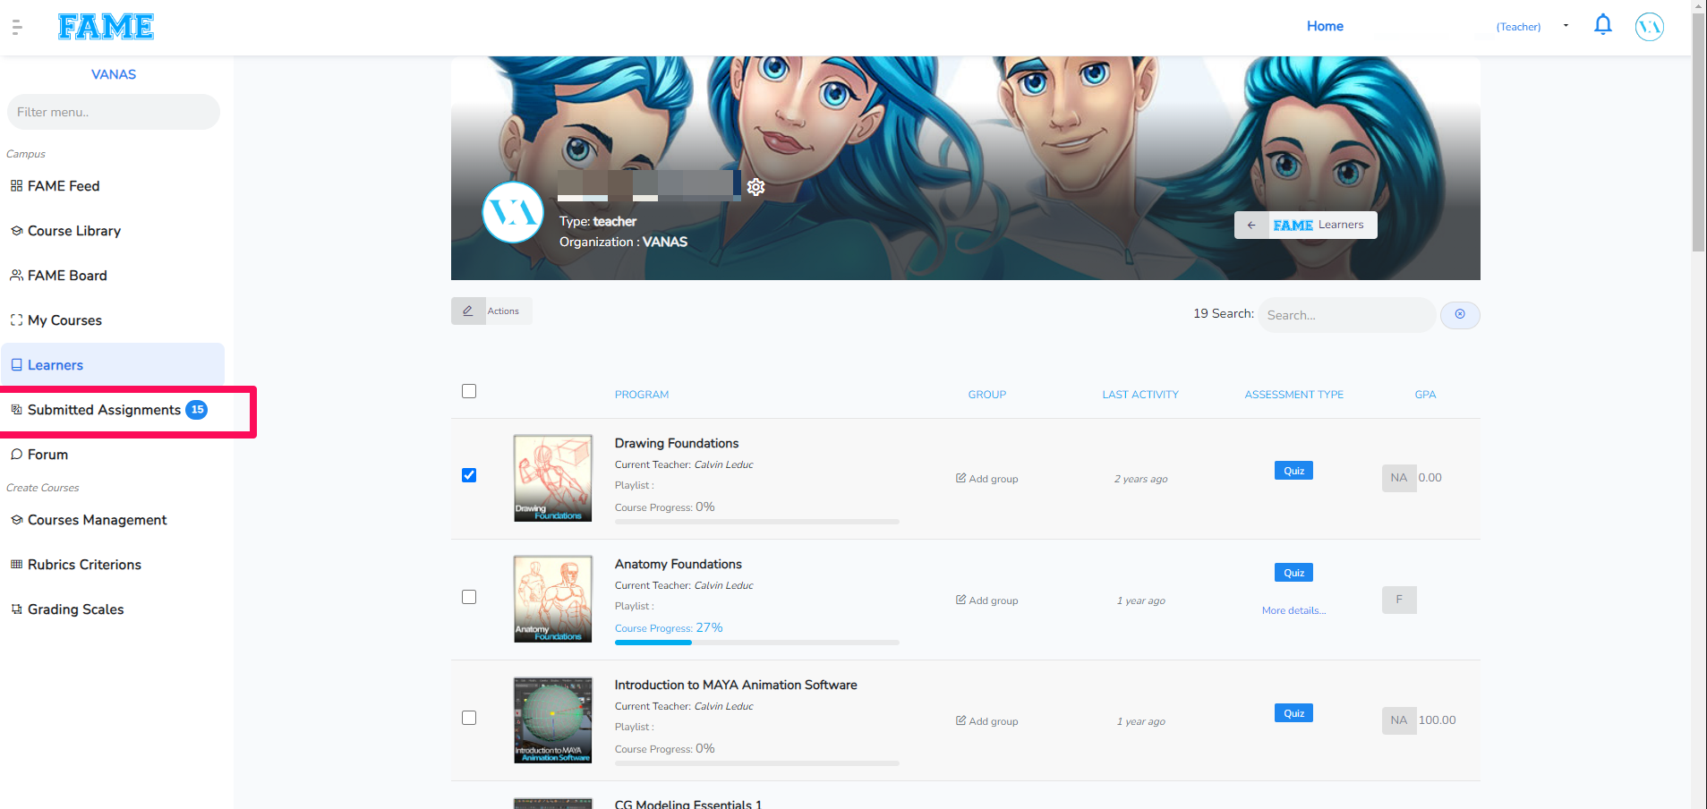Click Quiz badge for Anatomy Foundations
The image size is (1707, 809).
pyautogui.click(x=1293, y=573)
